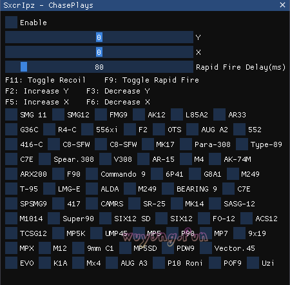Screen dimensions: 290x285
Task: Check the Super90 box
Action: 53,219
